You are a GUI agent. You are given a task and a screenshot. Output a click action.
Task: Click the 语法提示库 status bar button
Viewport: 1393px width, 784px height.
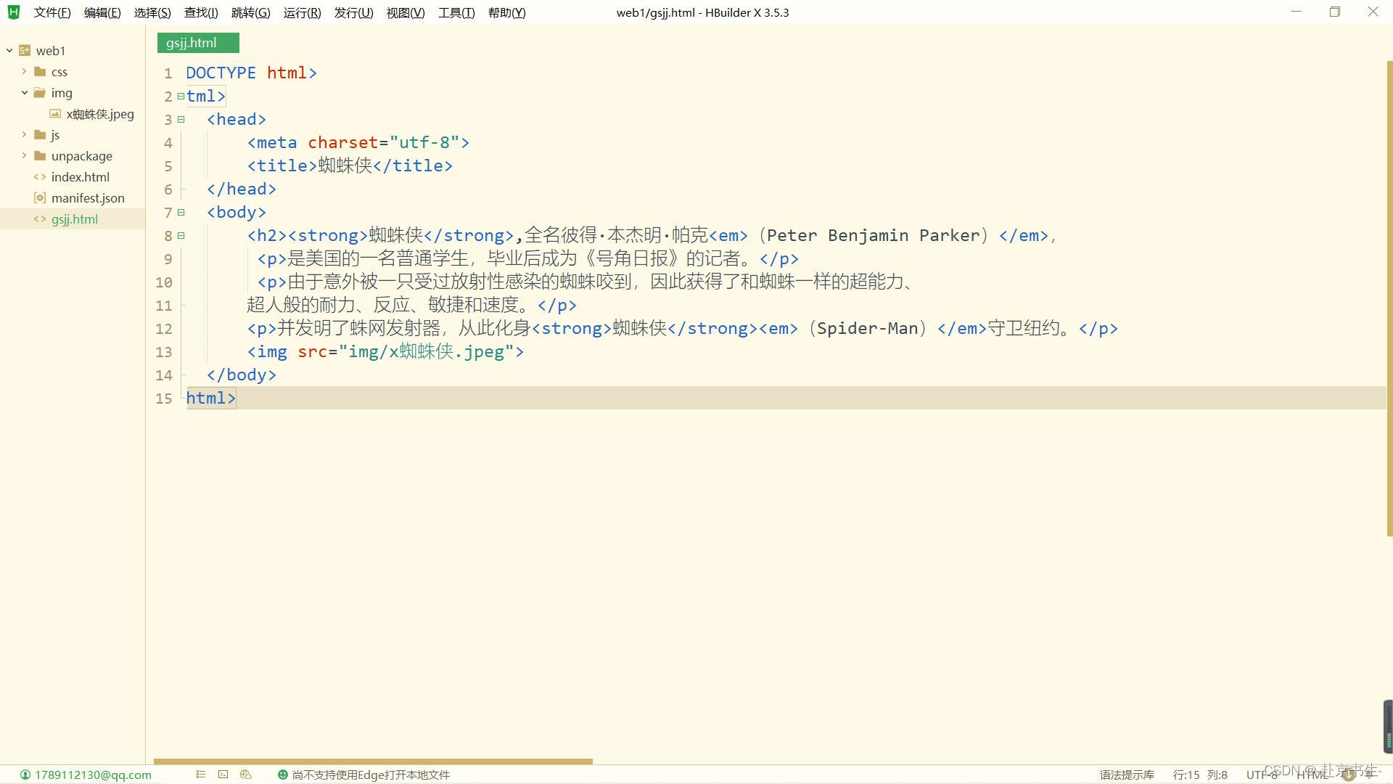click(1127, 775)
